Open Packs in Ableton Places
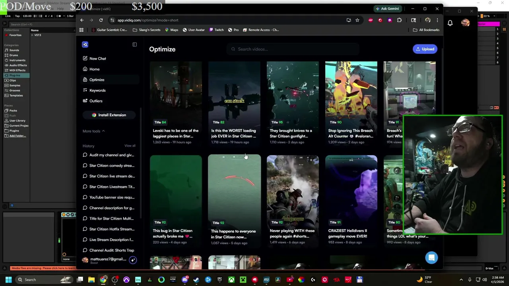 pos(13,110)
